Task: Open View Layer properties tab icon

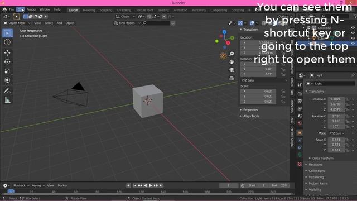Action: 300,109
